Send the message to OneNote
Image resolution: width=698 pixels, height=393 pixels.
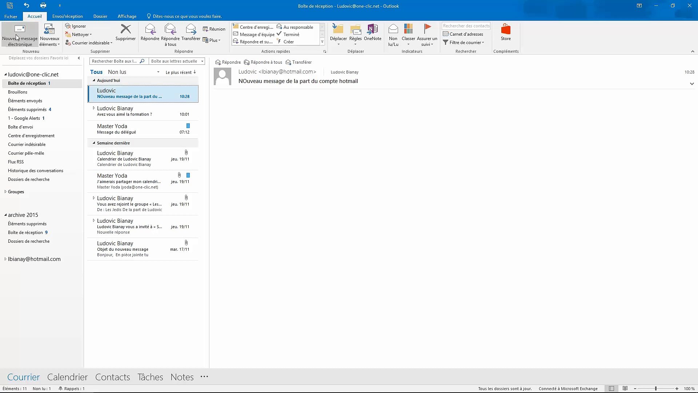[372, 35]
